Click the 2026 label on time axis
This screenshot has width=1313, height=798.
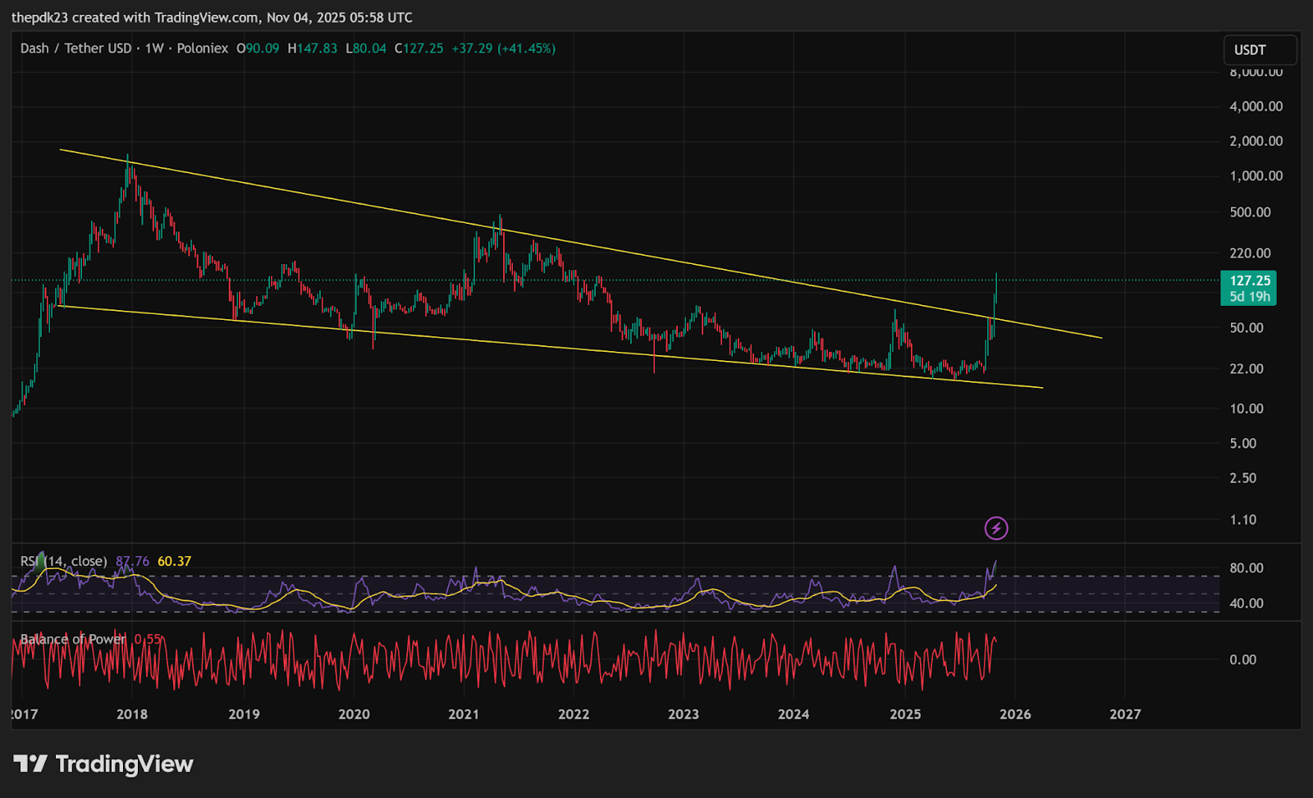pyautogui.click(x=1015, y=714)
